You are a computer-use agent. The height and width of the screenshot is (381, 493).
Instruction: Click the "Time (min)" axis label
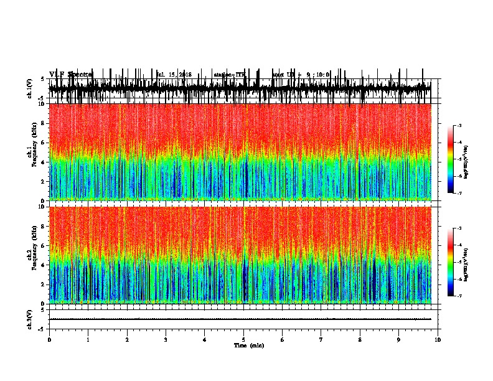tap(249, 346)
